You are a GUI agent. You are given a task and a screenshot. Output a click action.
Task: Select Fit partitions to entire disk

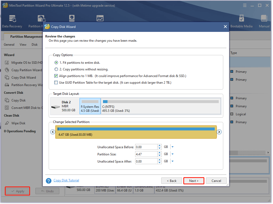[x=56, y=63]
